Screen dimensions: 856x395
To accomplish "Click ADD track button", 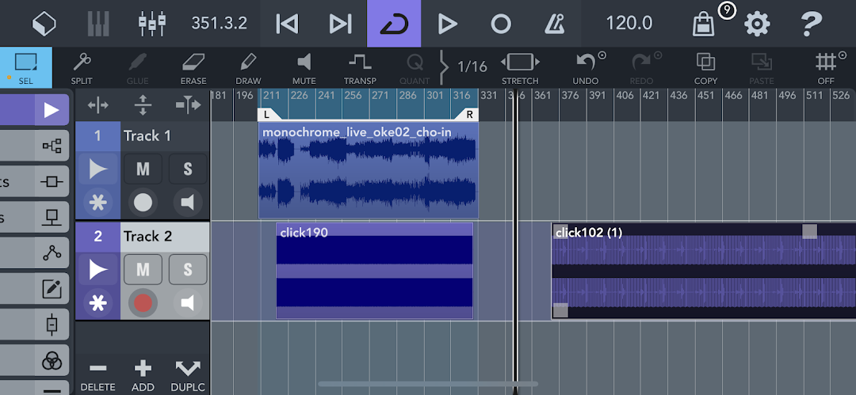I will click(x=143, y=376).
